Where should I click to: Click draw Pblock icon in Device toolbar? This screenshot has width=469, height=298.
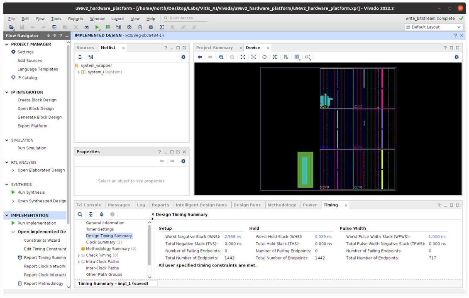[x=286, y=57]
